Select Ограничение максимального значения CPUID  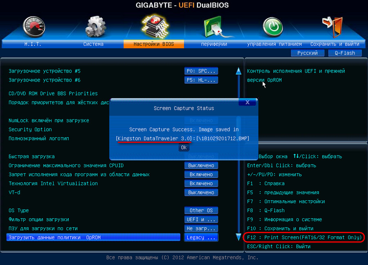point(66,165)
